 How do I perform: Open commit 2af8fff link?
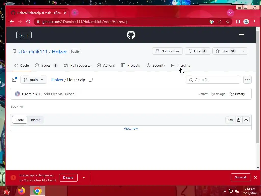[x=203, y=94]
